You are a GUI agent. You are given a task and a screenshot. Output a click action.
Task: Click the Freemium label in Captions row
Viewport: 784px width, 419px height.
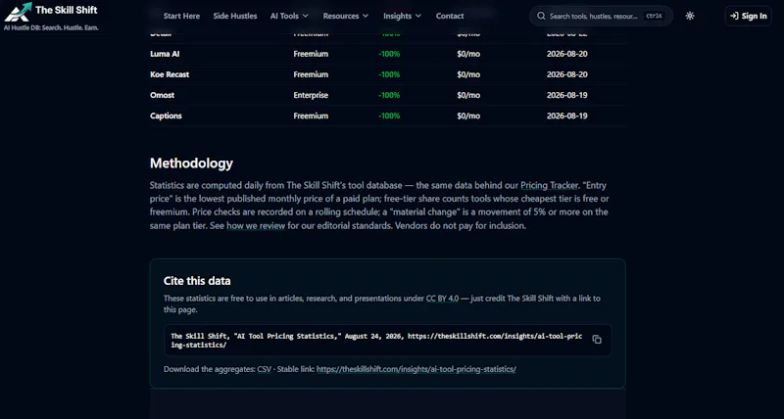(311, 116)
